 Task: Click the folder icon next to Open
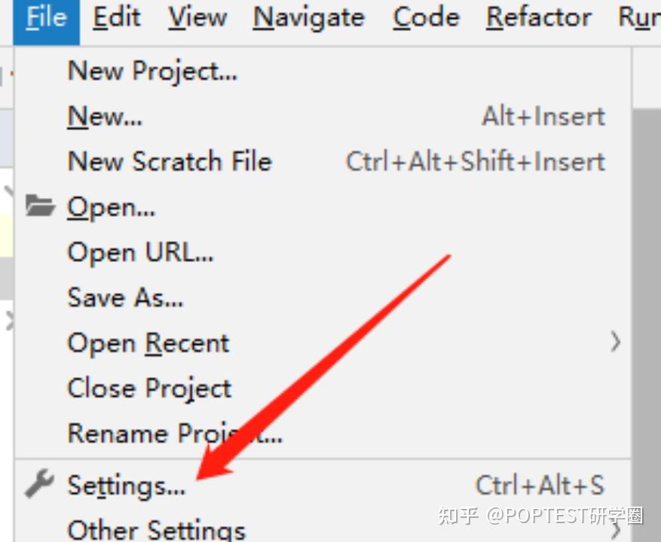click(x=39, y=206)
